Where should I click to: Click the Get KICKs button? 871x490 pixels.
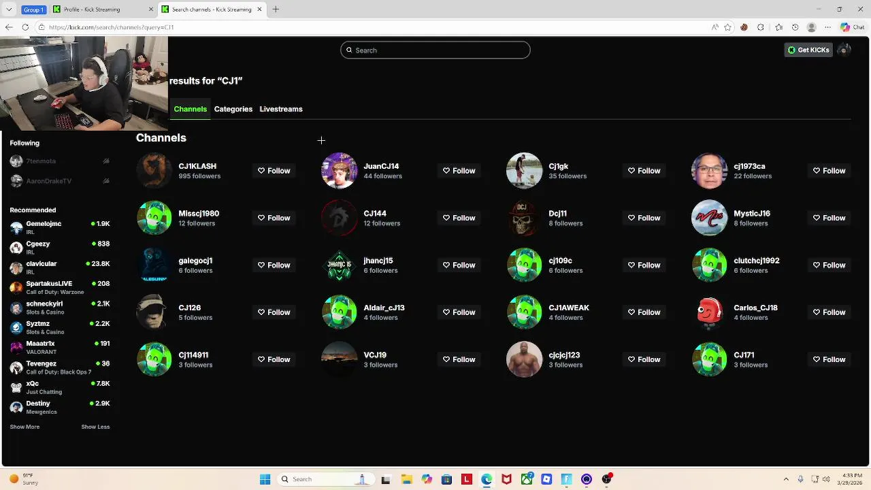click(808, 50)
